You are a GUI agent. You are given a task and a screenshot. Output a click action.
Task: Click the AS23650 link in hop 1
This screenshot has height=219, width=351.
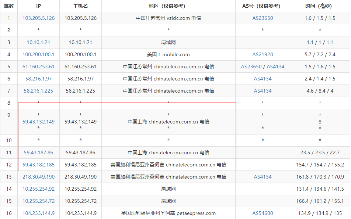263,18
